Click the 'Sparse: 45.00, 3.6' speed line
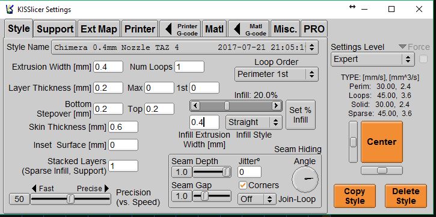The height and width of the screenshot is (217, 436). [x=380, y=114]
